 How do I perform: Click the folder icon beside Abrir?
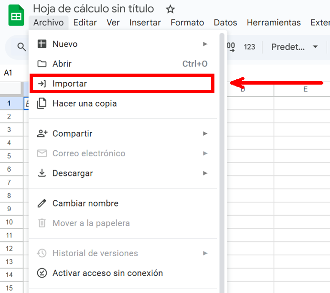42,64
